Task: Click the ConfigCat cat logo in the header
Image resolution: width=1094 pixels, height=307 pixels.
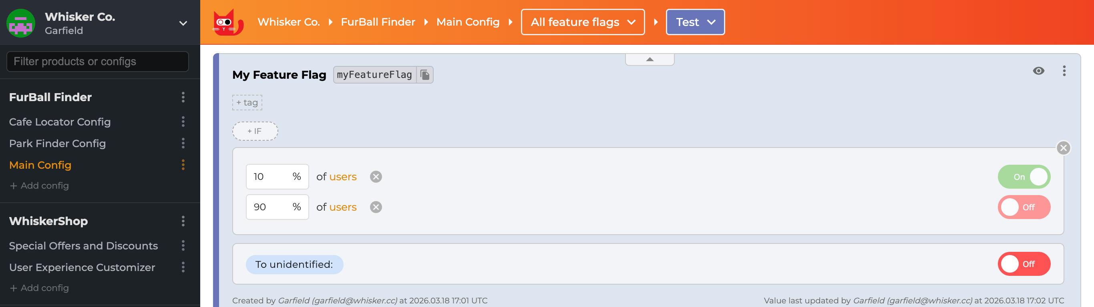Action: point(227,22)
